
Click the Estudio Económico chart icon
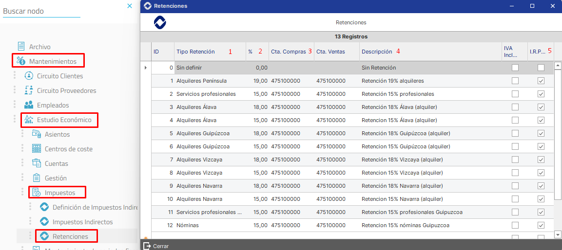[29, 120]
